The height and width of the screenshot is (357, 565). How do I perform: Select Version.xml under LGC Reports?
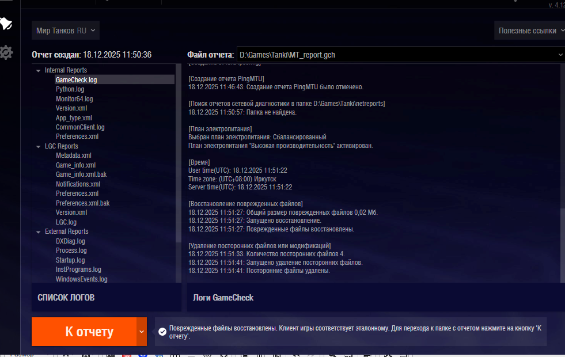pyautogui.click(x=71, y=212)
